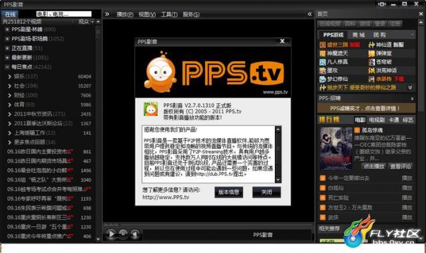
Task: Click the dialog text box scroll-down arrow
Action: tap(278, 180)
